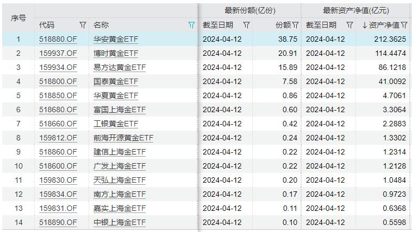Viewport: 412px width, 232px height.
Task: Open fund code 518680.OF
Action: point(58,110)
